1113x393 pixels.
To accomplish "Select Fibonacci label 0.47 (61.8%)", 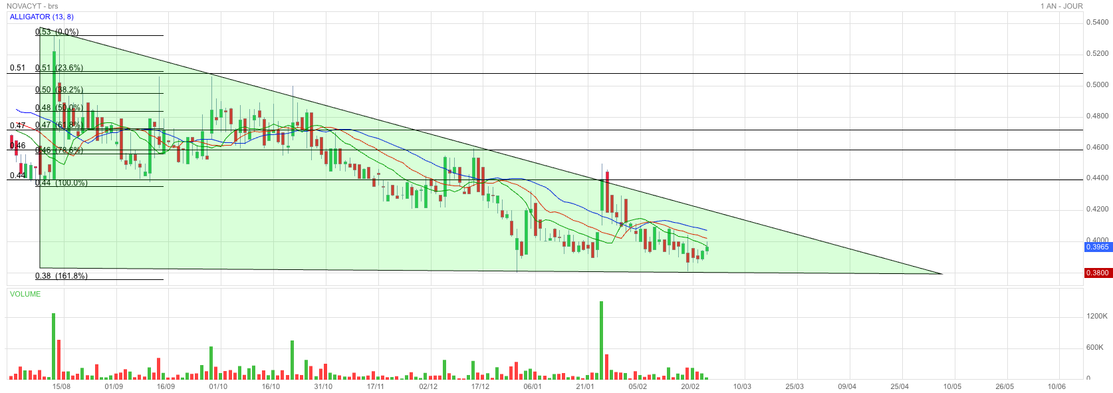I will tap(58, 125).
